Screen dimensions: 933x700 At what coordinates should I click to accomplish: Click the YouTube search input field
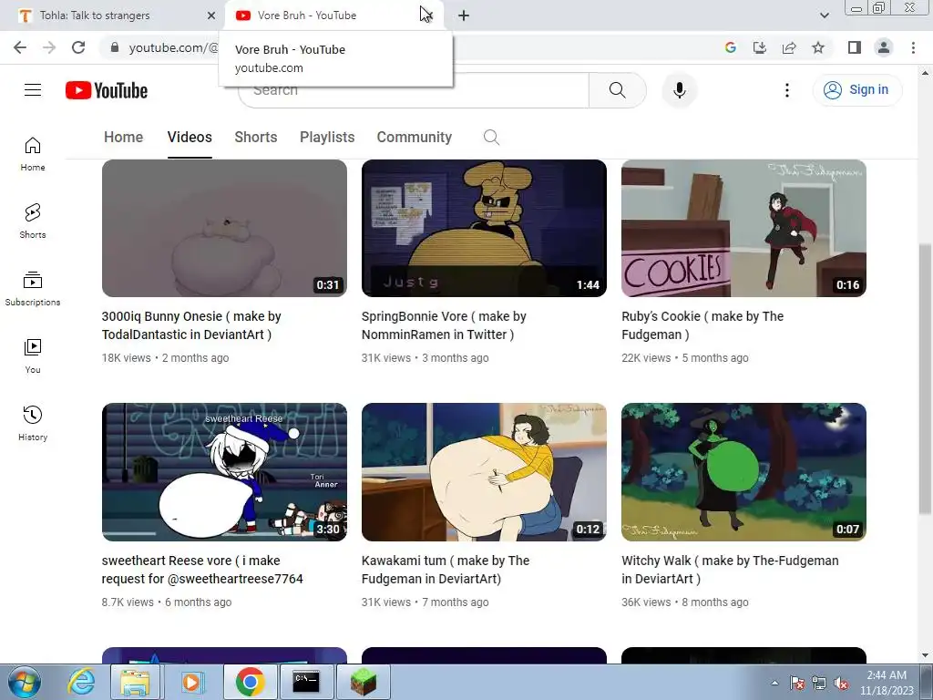click(x=414, y=90)
